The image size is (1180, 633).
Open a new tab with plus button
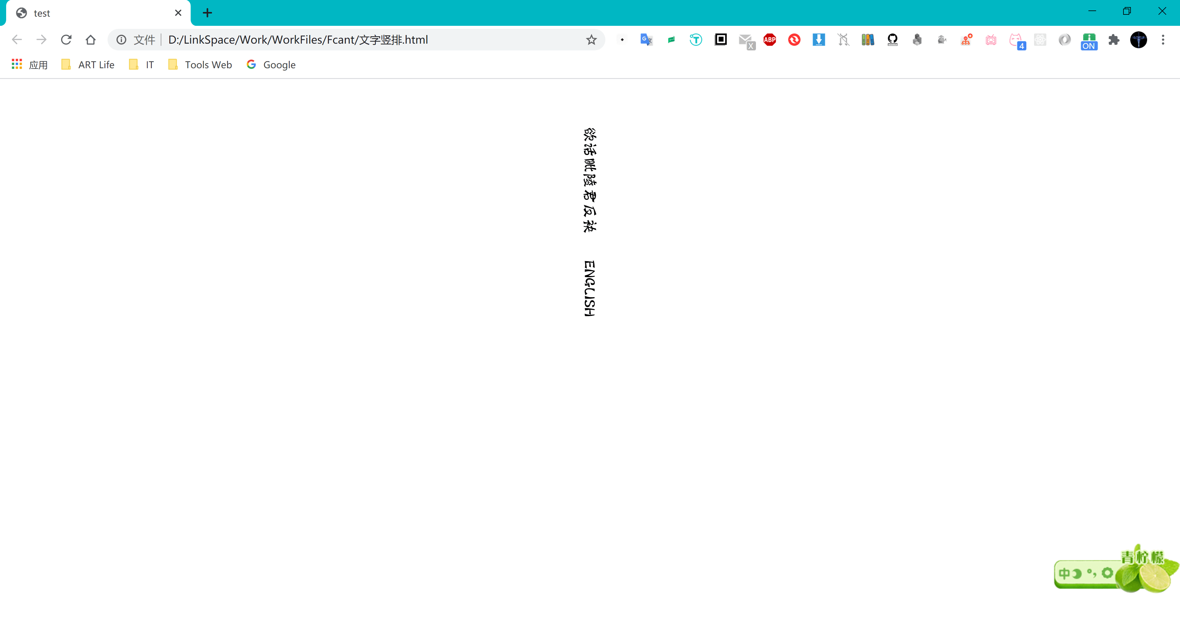pos(207,13)
